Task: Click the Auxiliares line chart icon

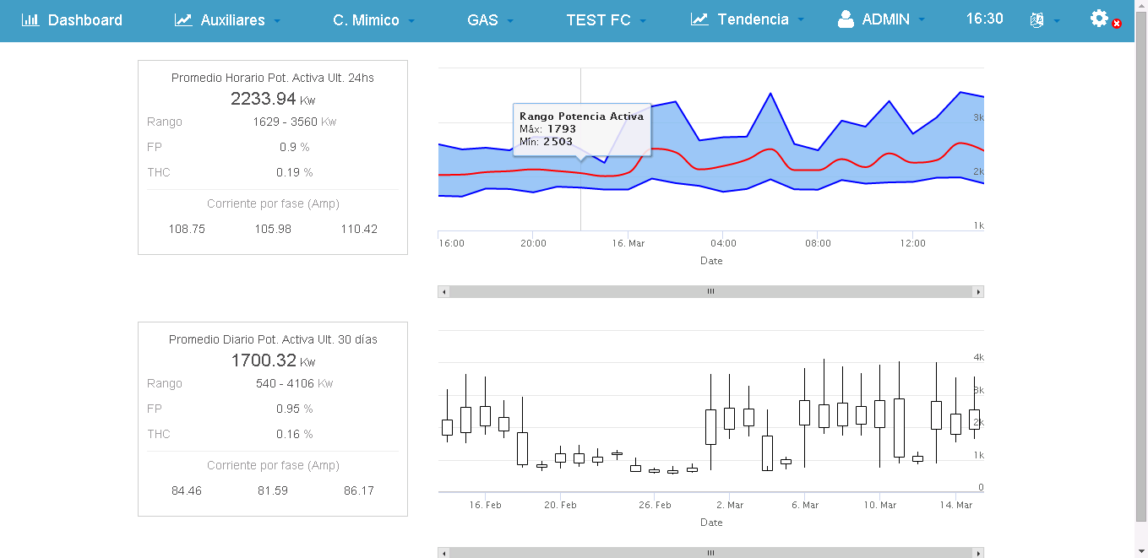Action: (x=183, y=19)
